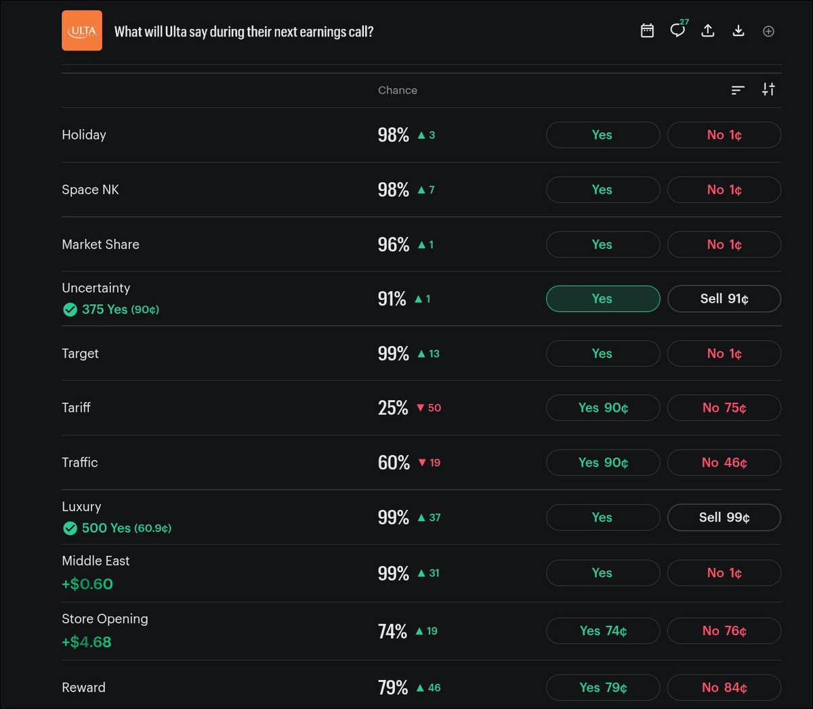Viewport: 813px width, 709px height.
Task: Click No 1¢ for Space NK
Action: tap(724, 190)
